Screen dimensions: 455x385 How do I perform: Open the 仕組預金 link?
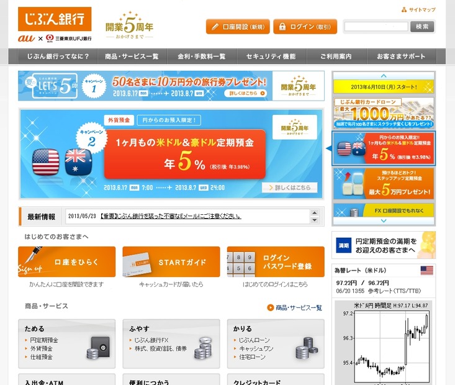(x=41, y=357)
